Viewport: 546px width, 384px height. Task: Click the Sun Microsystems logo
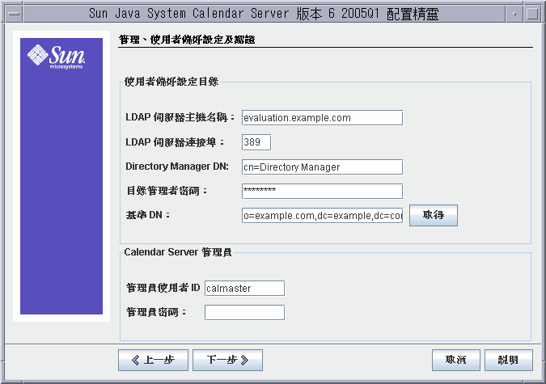click(x=57, y=57)
